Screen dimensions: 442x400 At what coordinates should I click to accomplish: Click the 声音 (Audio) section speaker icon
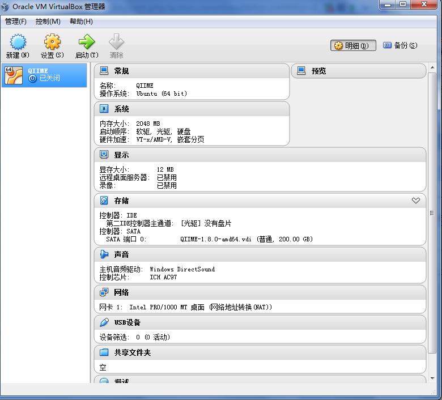click(x=104, y=254)
